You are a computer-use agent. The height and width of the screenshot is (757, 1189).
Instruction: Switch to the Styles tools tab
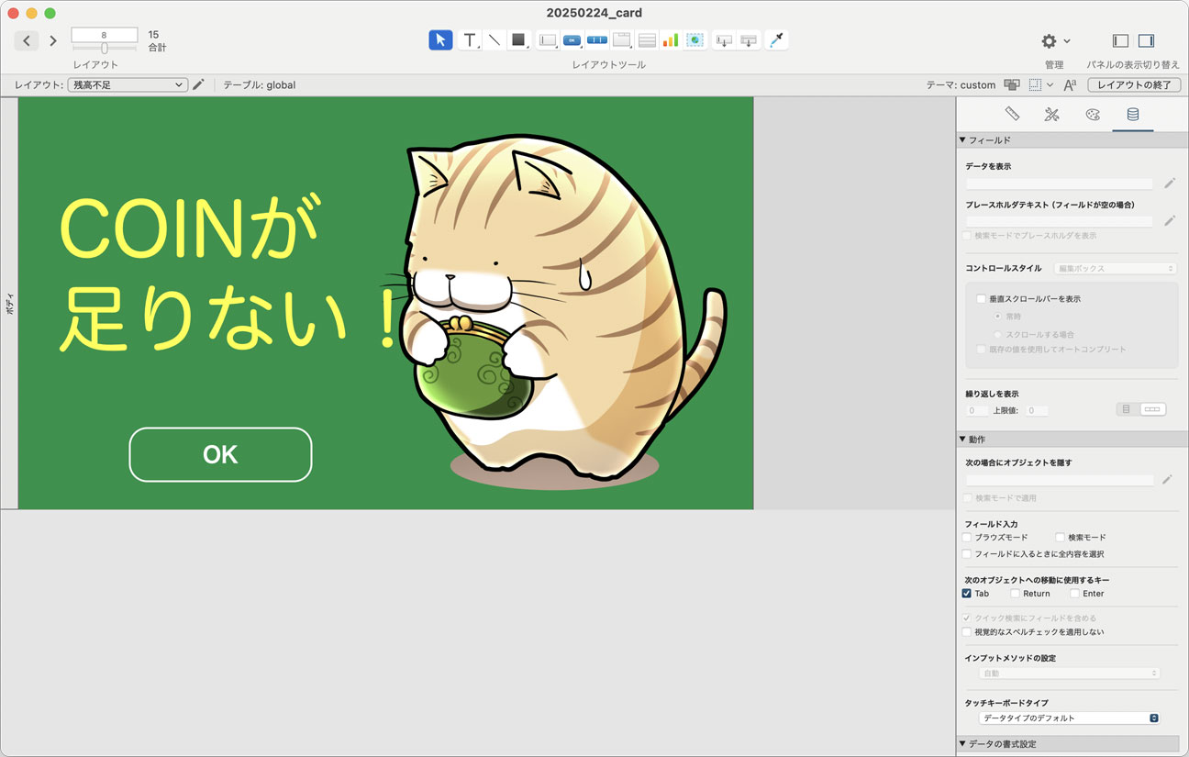tap(1052, 114)
